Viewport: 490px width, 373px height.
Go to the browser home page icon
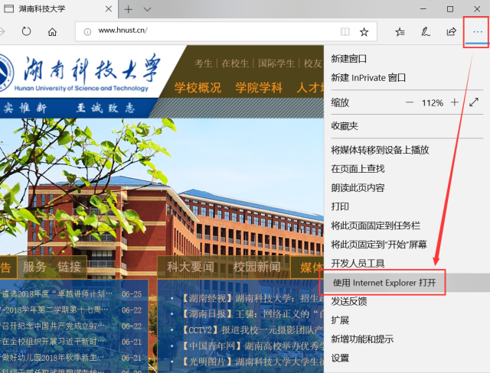pos(52,32)
